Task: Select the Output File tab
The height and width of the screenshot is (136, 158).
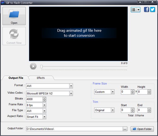Action: 16,78
